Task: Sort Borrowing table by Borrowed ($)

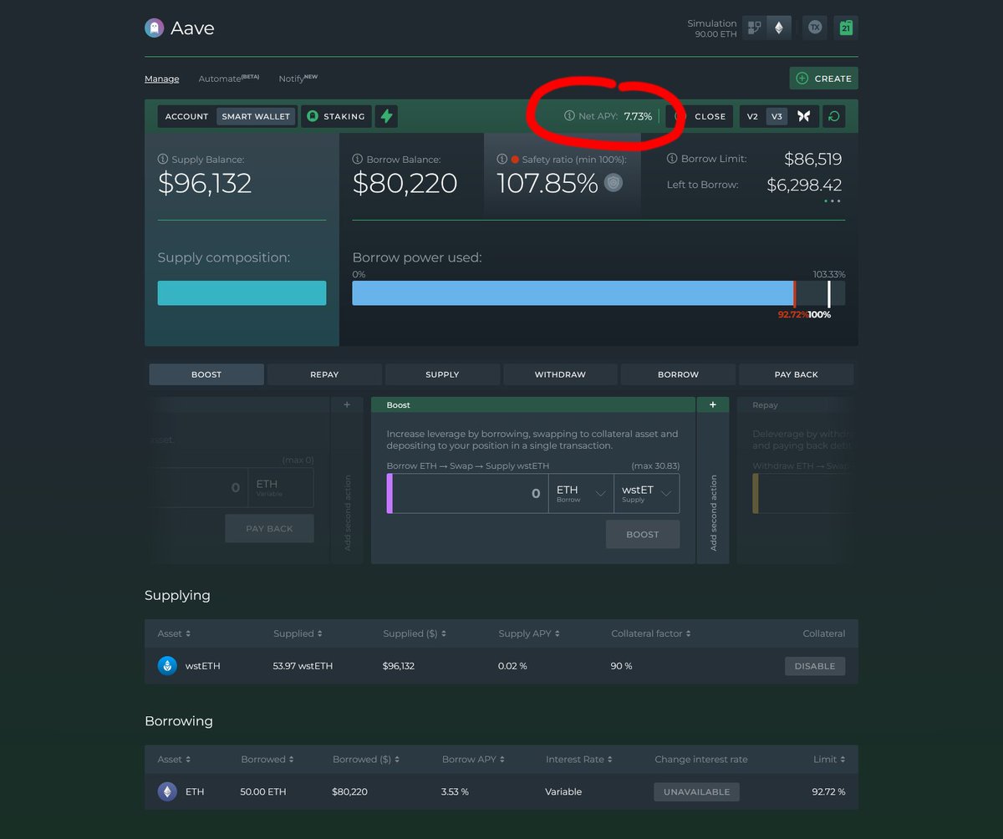Action: [x=365, y=760]
